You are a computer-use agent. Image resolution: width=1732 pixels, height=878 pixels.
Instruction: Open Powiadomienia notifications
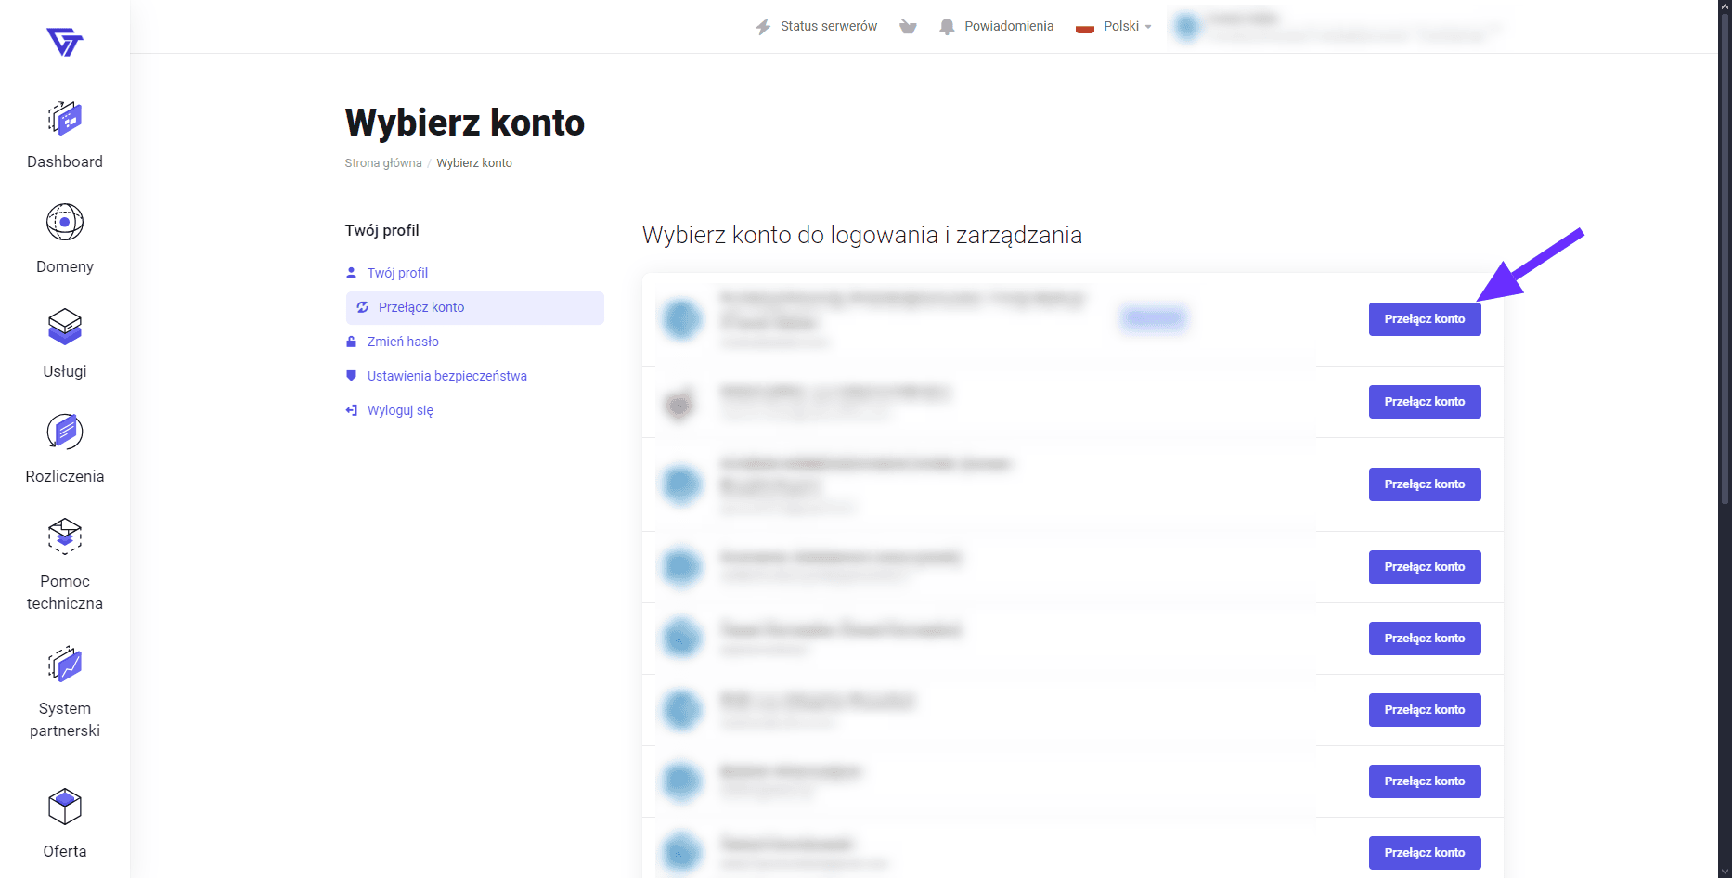[997, 27]
